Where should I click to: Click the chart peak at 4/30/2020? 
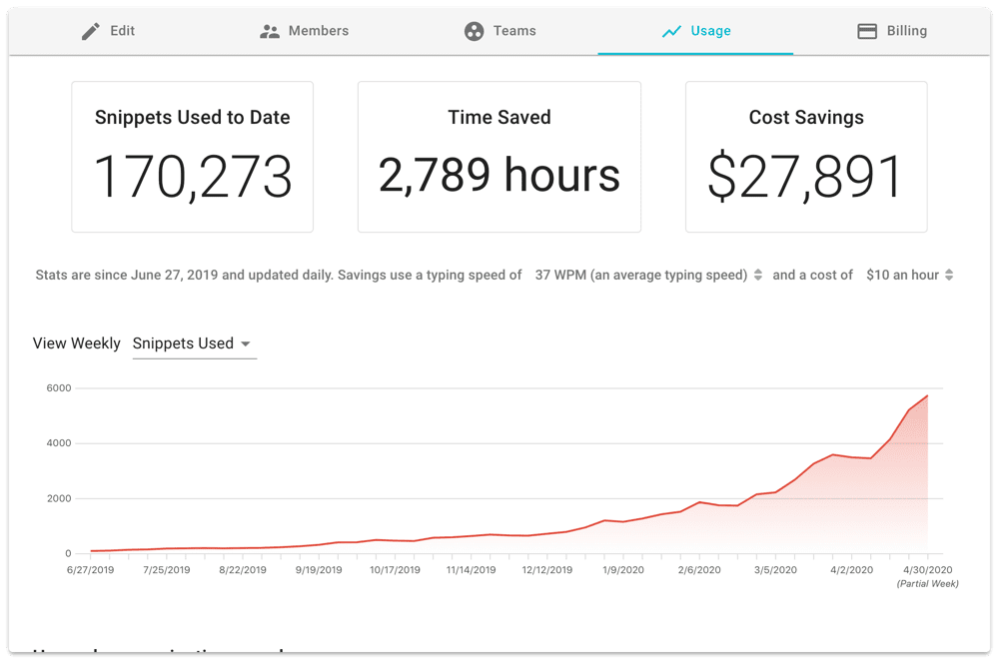pyautogui.click(x=928, y=396)
